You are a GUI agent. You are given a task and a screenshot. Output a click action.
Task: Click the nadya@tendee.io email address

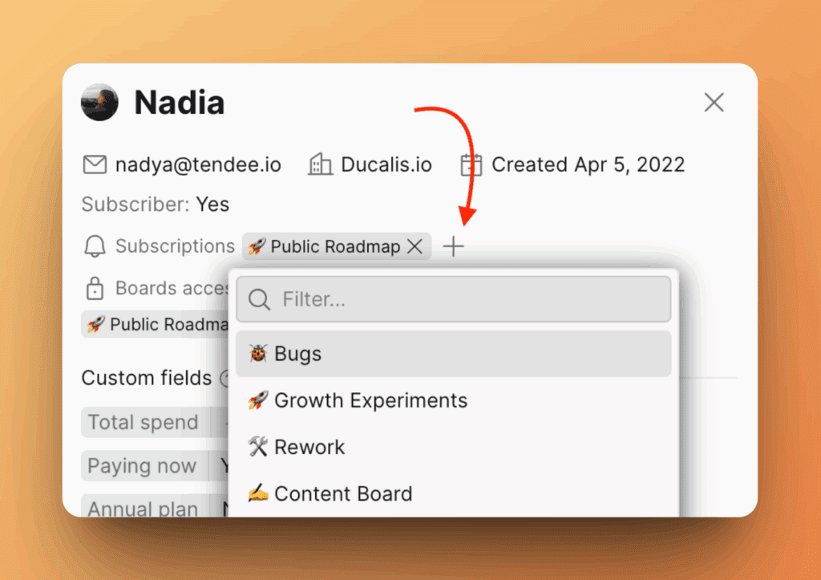coord(198,165)
